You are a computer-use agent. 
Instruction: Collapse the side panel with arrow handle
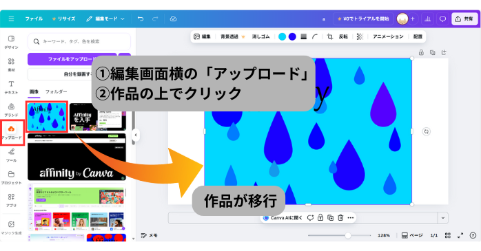(x=136, y=135)
